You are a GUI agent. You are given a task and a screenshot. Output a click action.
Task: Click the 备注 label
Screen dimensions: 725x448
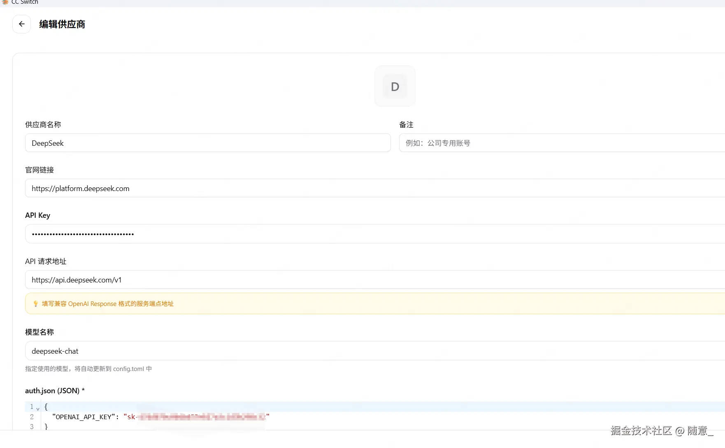(406, 124)
